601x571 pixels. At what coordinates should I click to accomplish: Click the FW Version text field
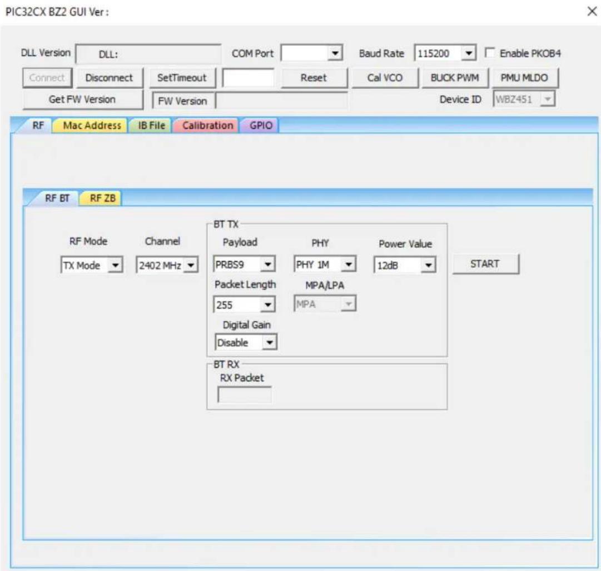[x=282, y=101]
